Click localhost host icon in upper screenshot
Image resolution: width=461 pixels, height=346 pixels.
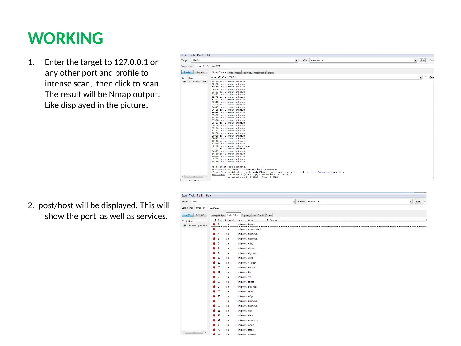click(184, 82)
